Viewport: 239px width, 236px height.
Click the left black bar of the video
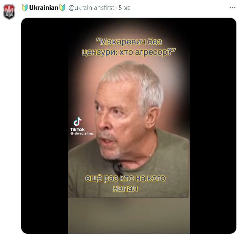(45, 125)
